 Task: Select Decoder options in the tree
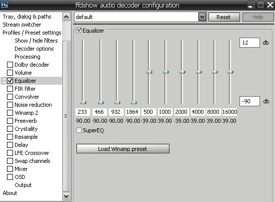[34, 49]
